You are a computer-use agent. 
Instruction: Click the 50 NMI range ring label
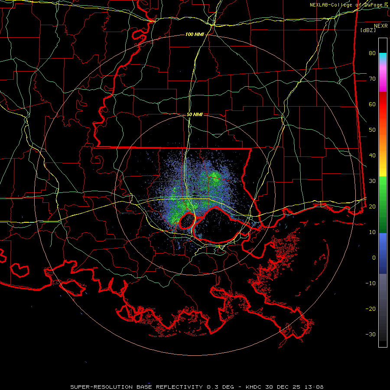pyautogui.click(x=195, y=114)
